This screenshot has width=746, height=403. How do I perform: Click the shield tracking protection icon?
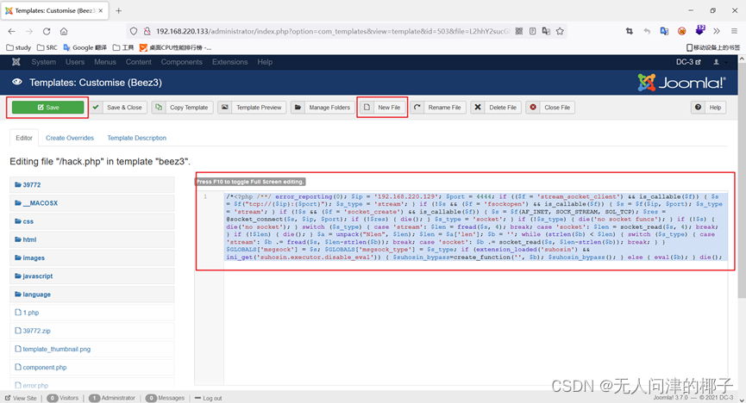pyautogui.click(x=134, y=31)
